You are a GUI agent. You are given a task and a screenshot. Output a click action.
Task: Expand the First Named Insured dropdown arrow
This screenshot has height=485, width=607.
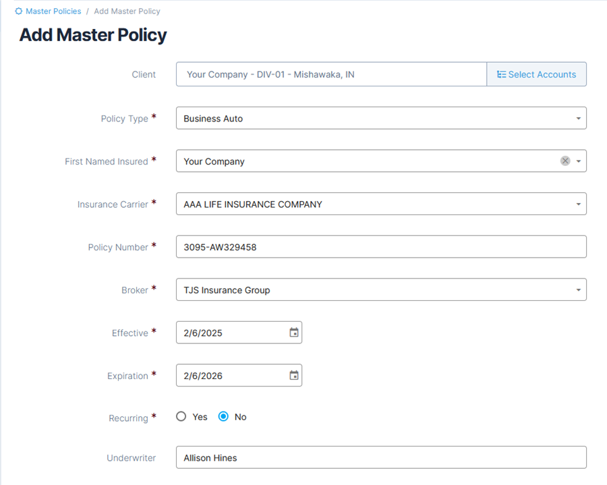pos(579,161)
